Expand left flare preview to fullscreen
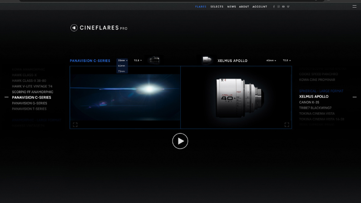Screen dimensions: 361x203 [x=75, y=125]
